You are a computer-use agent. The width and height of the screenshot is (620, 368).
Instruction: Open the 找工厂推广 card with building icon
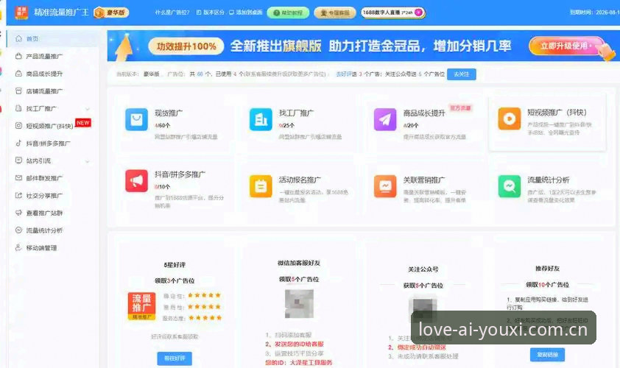pyautogui.click(x=261, y=119)
